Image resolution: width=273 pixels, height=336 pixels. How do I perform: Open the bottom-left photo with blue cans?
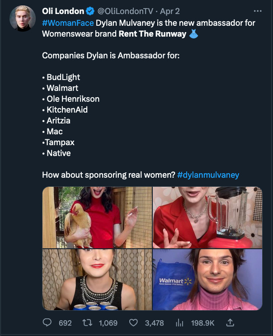click(x=97, y=279)
